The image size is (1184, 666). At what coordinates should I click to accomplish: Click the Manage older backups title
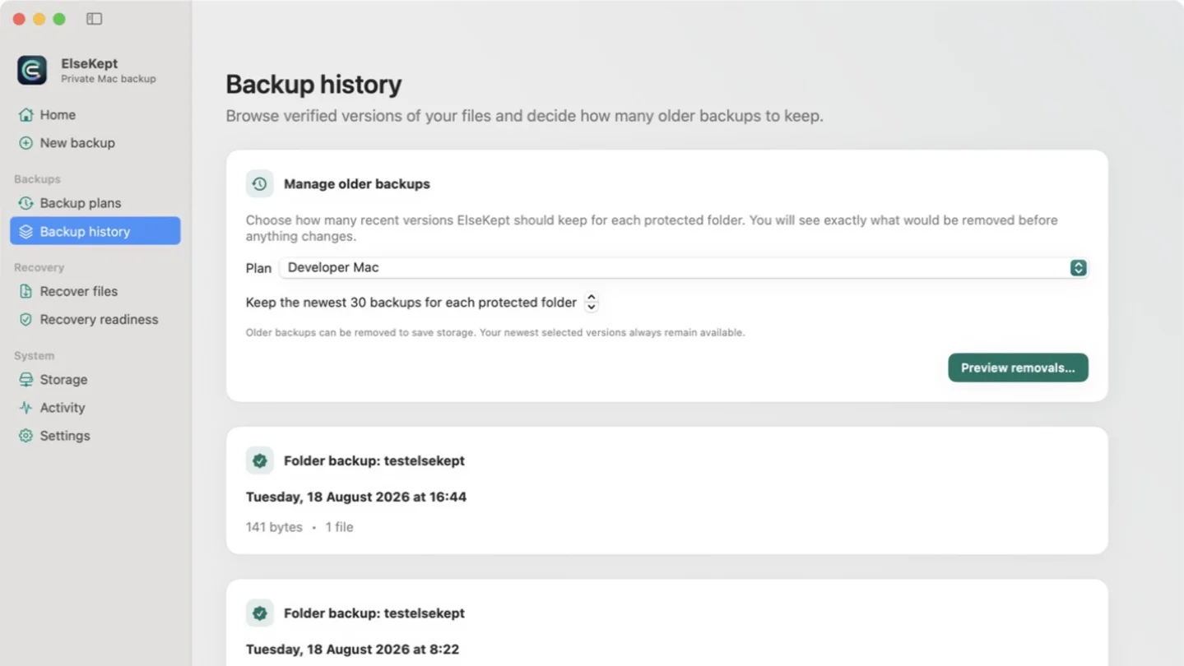(357, 184)
